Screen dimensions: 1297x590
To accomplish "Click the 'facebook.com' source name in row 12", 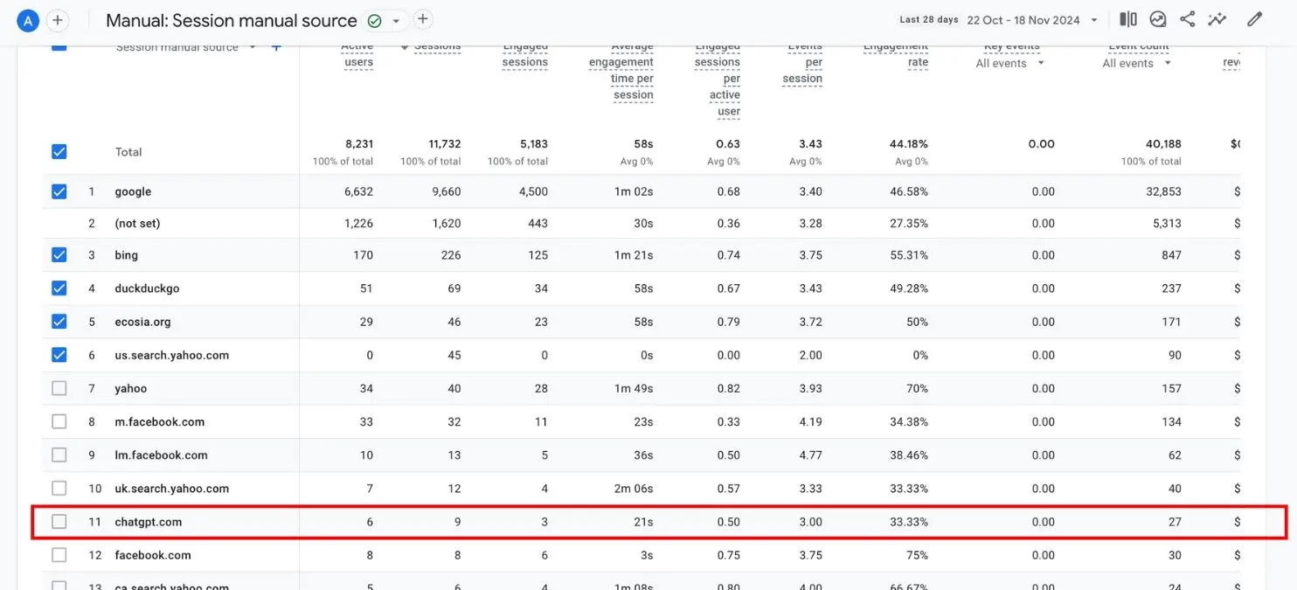I will click(152, 555).
